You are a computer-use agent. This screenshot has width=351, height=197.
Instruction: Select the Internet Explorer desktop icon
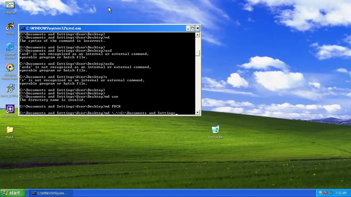10,51
